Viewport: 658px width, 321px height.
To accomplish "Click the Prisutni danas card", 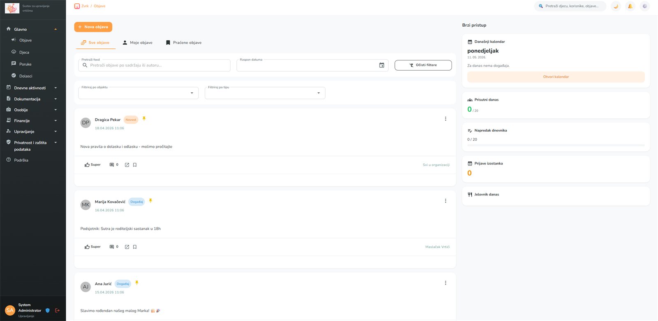I will 556,105.
